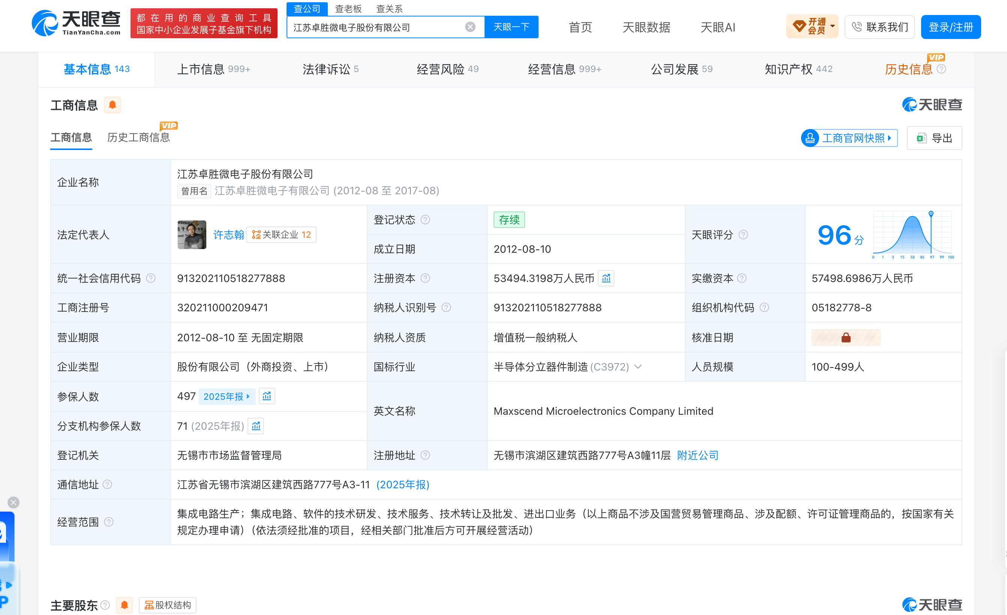
Task: Open legal representative 许志翰 link
Action: (228, 234)
